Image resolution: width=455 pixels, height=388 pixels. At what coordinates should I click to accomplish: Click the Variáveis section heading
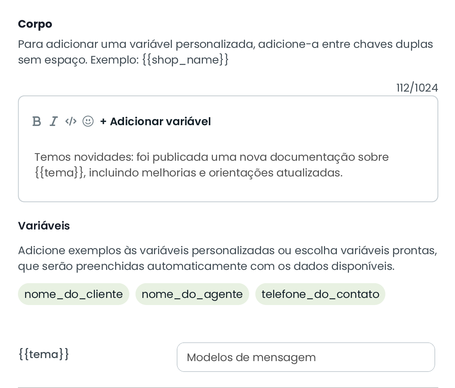click(44, 226)
